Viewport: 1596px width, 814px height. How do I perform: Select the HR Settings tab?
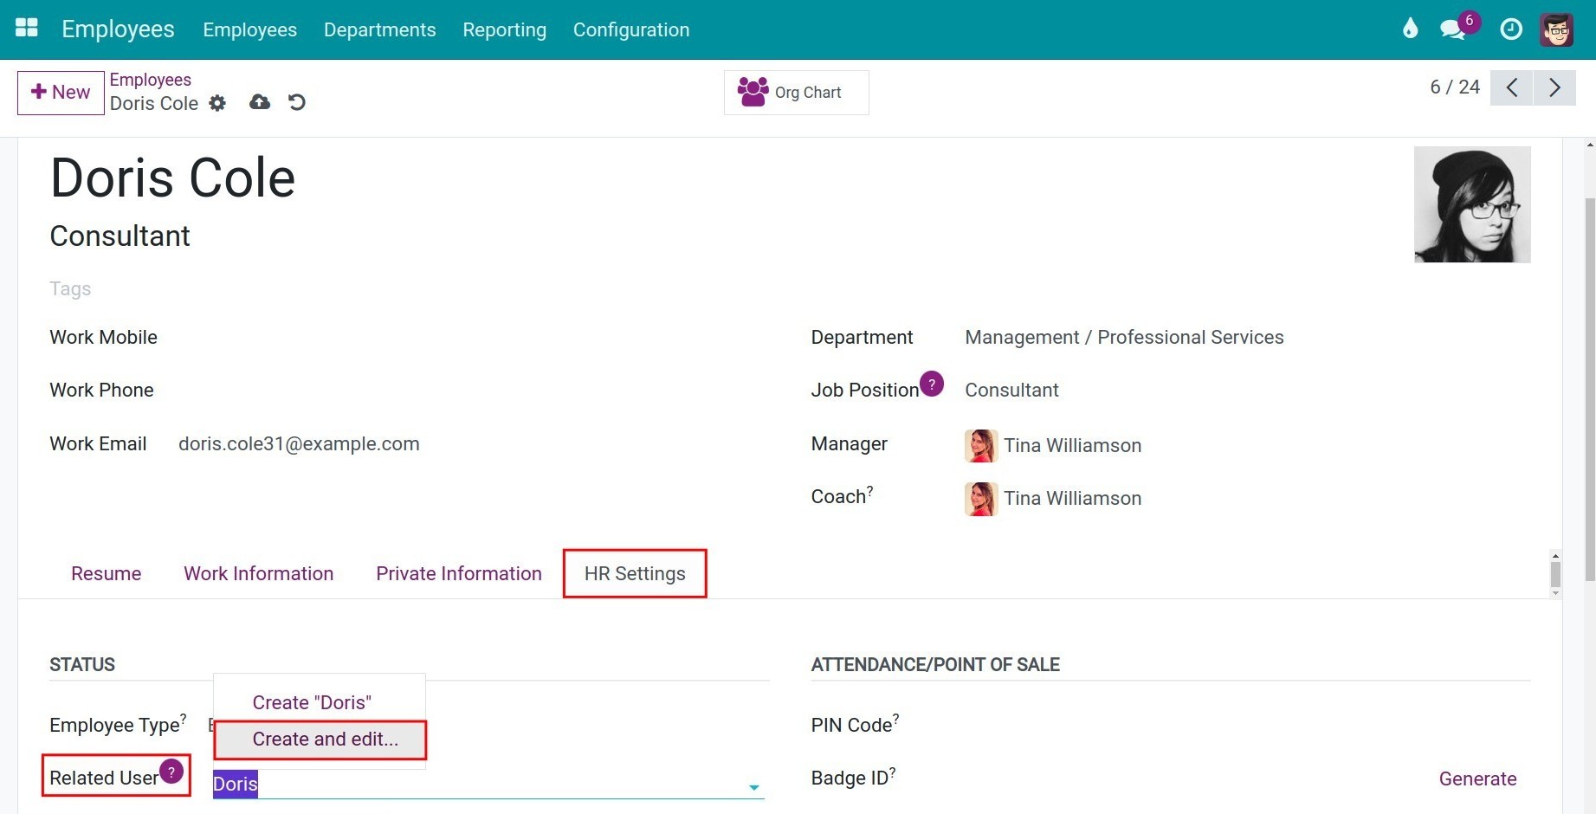pos(635,573)
